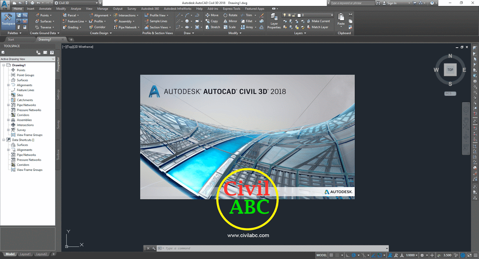Image resolution: width=479 pixels, height=259 pixels.
Task: Expand the Survey tree node
Action: click(8, 130)
